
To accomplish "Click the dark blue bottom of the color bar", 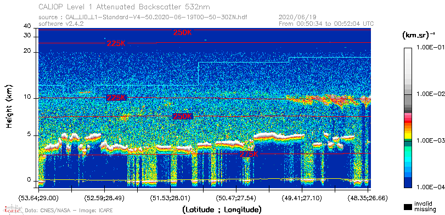I will pyautogui.click(x=408, y=183).
